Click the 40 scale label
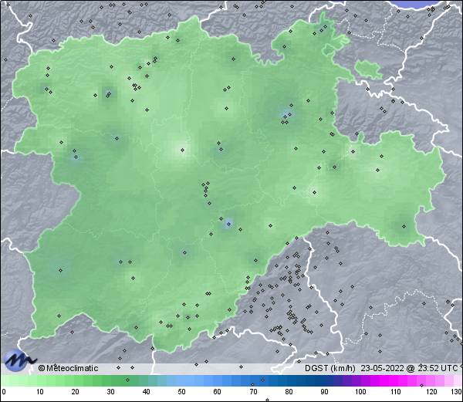The image size is (463, 402). [x=146, y=392]
